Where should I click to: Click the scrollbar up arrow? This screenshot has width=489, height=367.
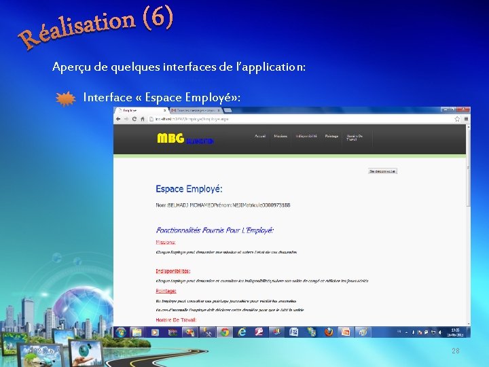click(468, 127)
